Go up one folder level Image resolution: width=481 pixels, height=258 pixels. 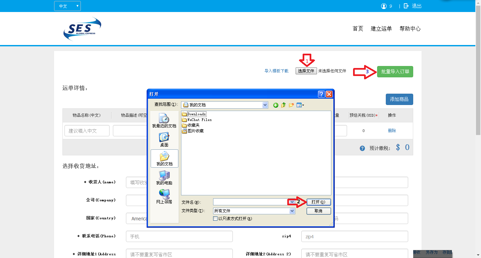click(283, 105)
